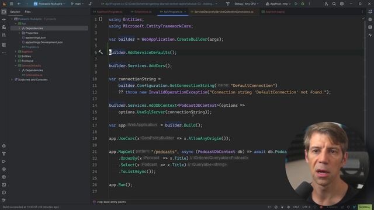This screenshot has width=374, height=210.
Task: Close the Api/Program.cs editor tab
Action: click(x=185, y=12)
